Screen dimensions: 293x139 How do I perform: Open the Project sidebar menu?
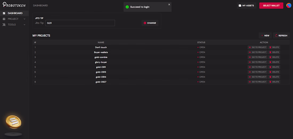14,19
